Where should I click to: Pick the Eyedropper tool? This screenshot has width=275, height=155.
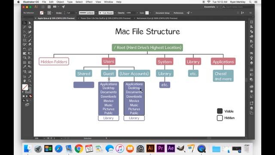click(x=24, y=67)
